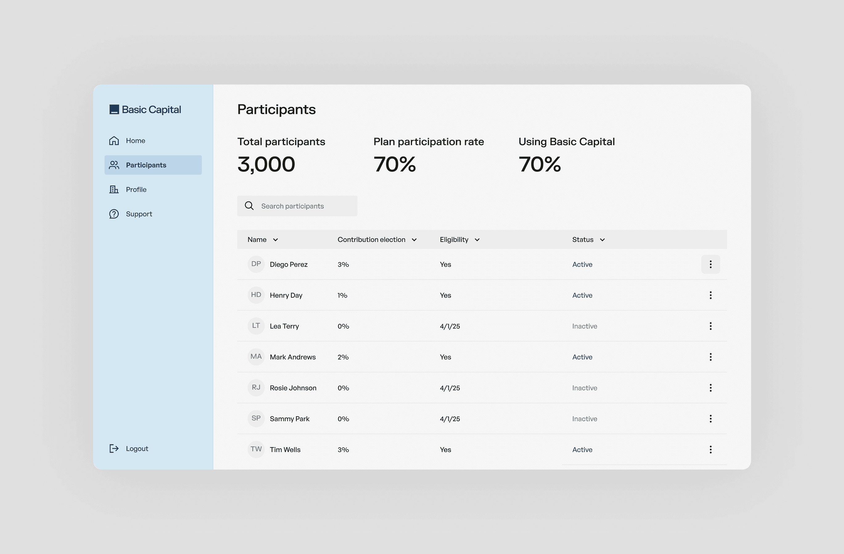This screenshot has height=554, width=844.
Task: Click Mark Andrews participant name
Action: point(293,357)
